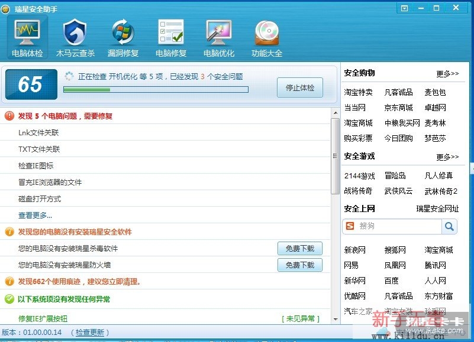Open the title bar dropdown menu button
474x342 pixels.
coord(404,8)
